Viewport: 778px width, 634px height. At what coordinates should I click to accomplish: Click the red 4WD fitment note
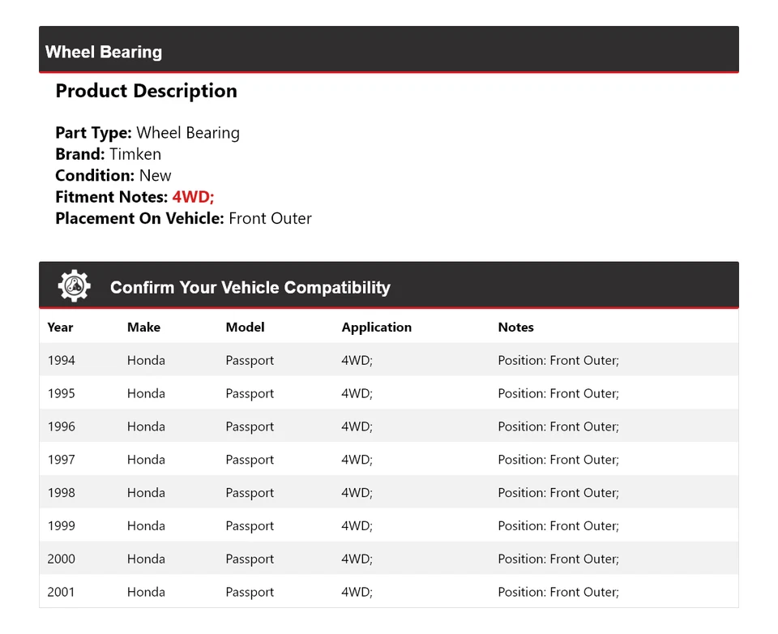point(193,197)
